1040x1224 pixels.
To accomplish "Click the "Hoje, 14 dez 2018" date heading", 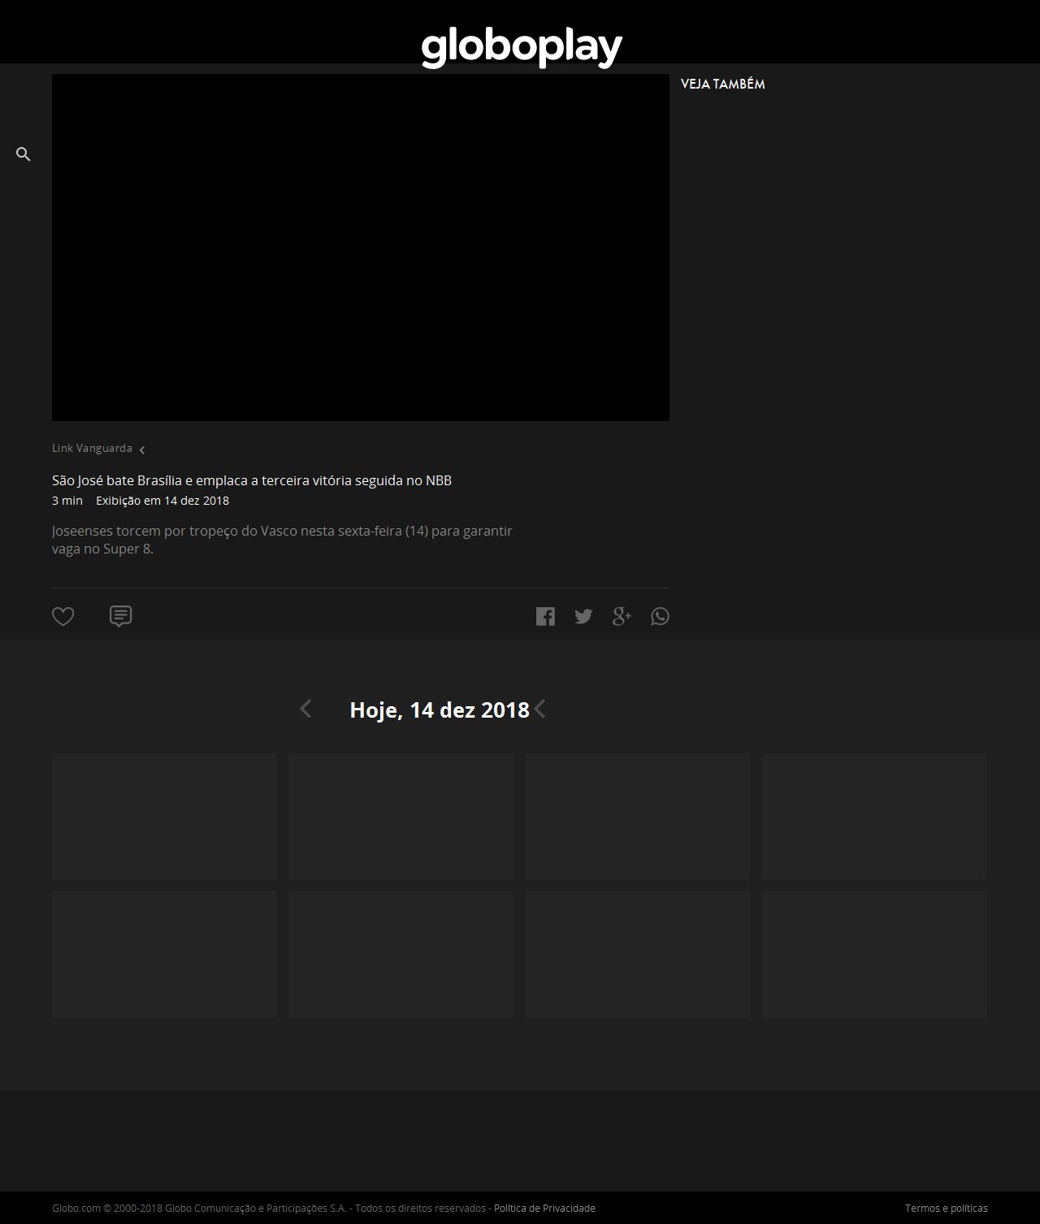I will point(439,710).
